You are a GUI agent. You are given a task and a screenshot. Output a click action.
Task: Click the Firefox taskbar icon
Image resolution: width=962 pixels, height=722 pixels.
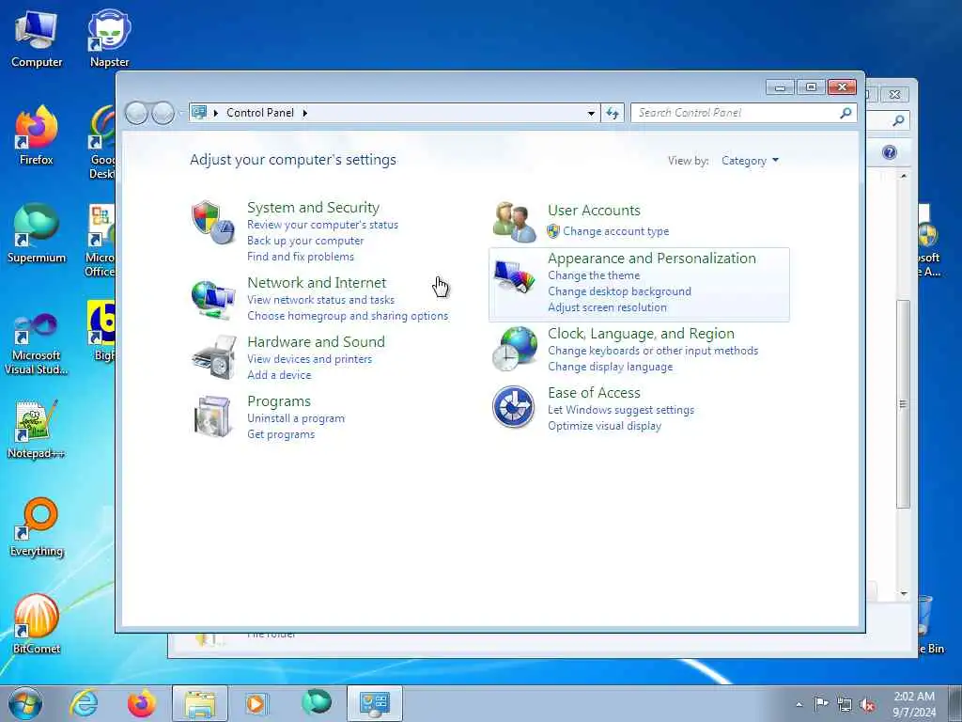point(142,703)
